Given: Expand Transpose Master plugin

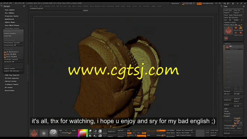Looking at the screenshot, I should 12,84.
